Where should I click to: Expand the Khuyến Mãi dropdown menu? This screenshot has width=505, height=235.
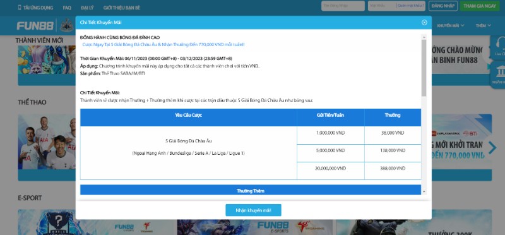point(450,25)
